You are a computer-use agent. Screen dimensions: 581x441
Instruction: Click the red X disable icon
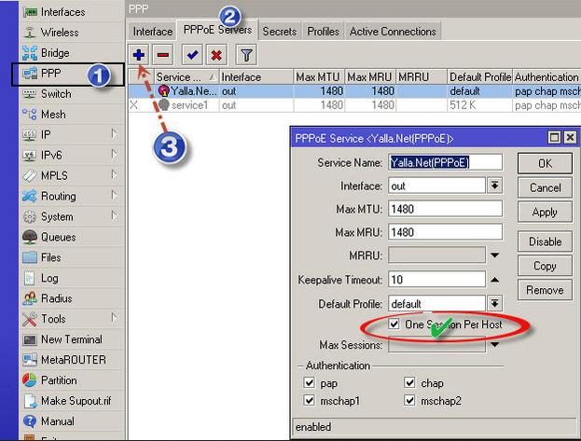[216, 55]
